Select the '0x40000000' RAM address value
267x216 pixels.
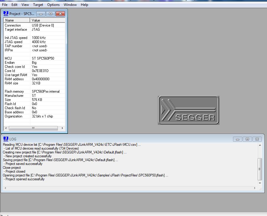click(x=41, y=79)
